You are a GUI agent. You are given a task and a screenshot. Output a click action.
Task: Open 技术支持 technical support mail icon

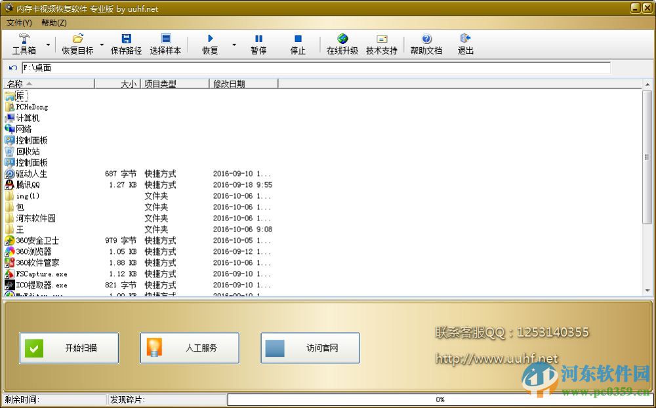(x=382, y=37)
